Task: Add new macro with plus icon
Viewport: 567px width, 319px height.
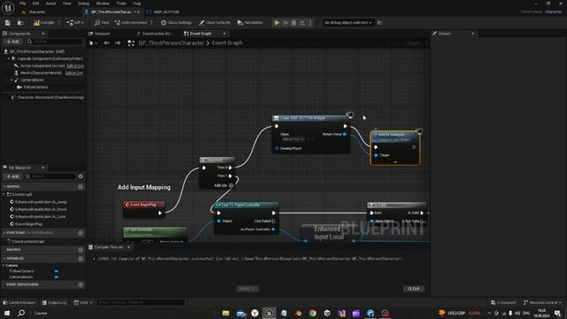Action: (x=81, y=250)
